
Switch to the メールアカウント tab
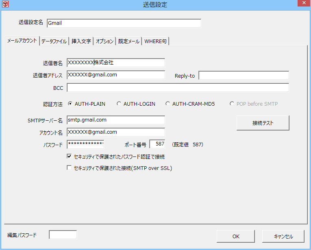tap(22, 41)
